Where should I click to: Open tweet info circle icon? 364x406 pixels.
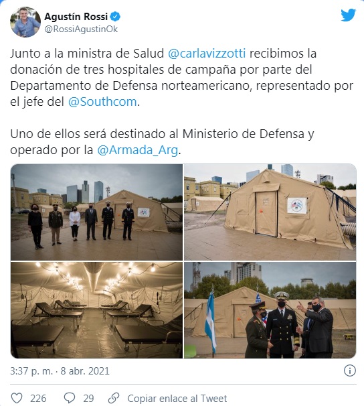tap(349, 370)
